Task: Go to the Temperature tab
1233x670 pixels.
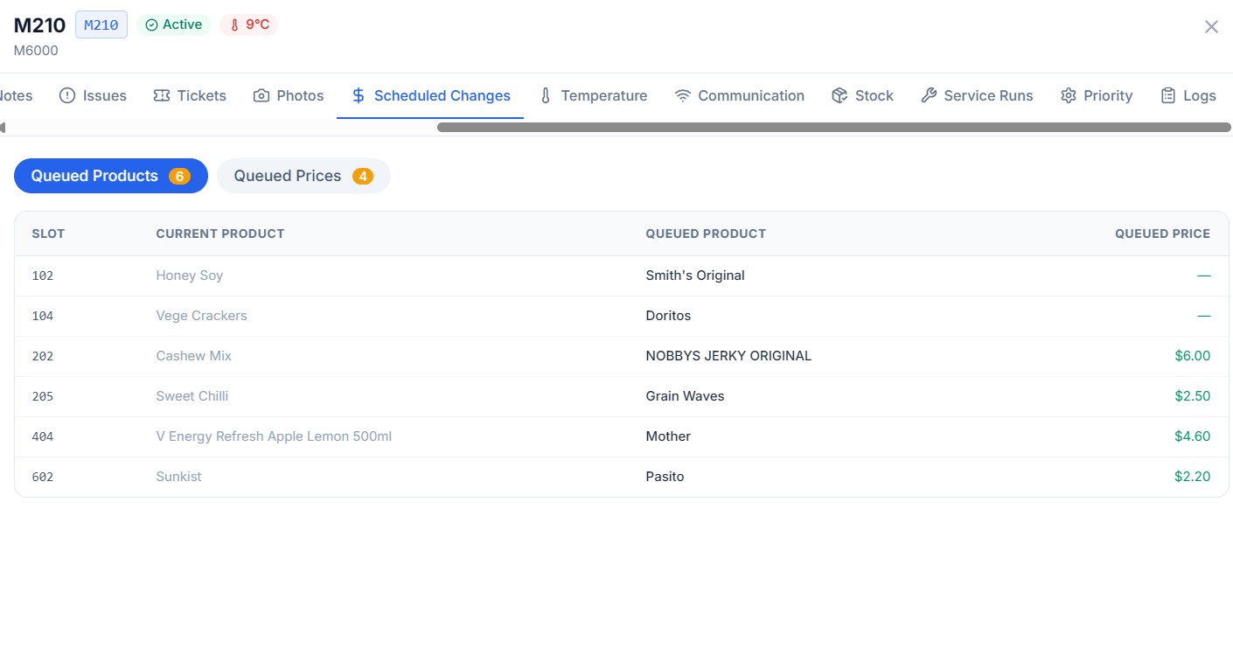Action: [x=593, y=95]
